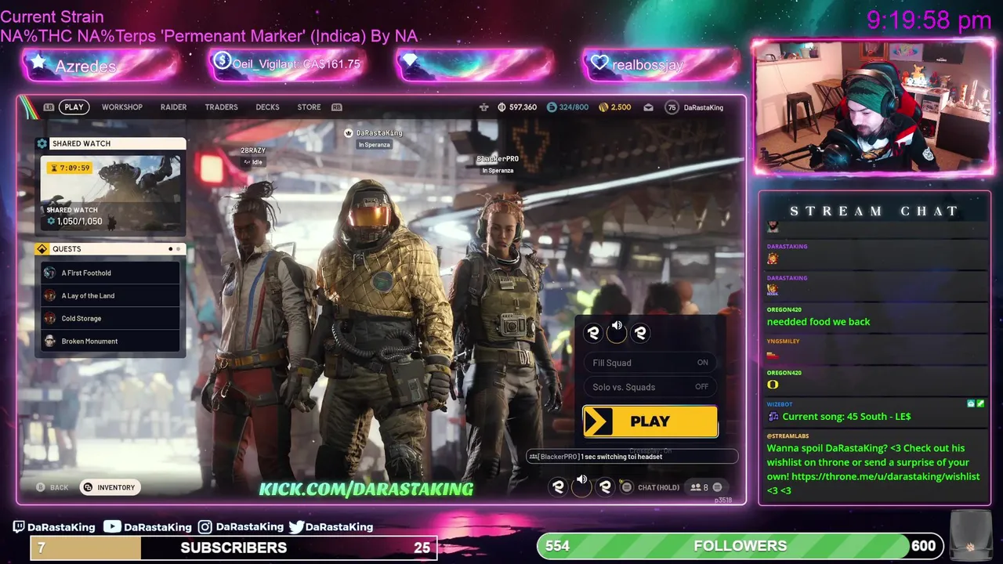
Task: Click the A First Foothold quest giver icon
Action: tap(50, 273)
